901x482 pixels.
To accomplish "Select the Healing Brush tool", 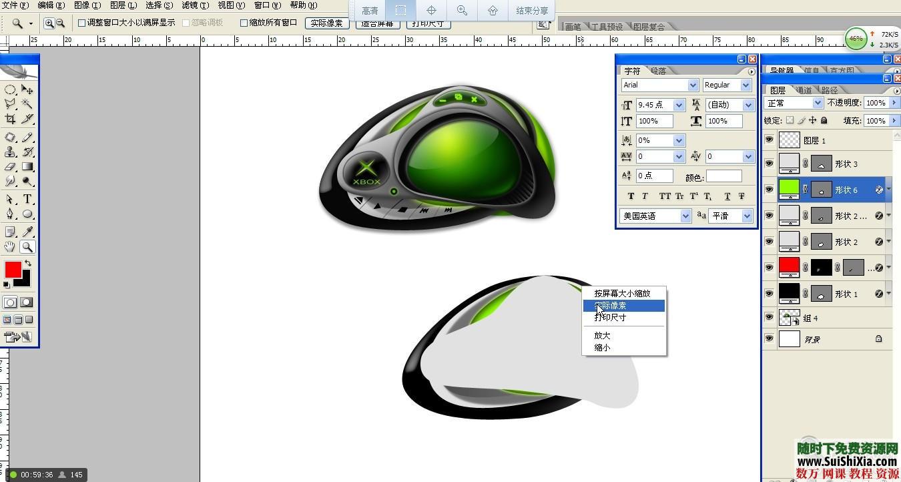I will 10,137.
